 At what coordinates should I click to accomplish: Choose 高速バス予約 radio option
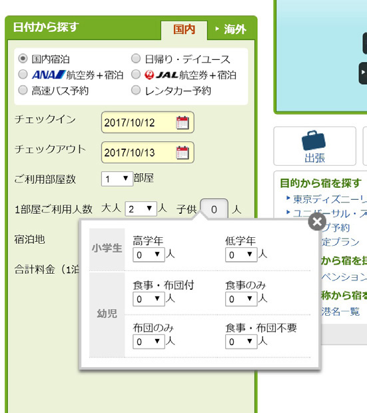tap(23, 90)
